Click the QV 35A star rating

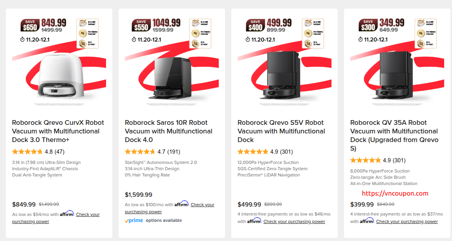click(x=366, y=160)
